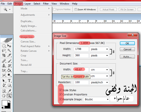Click the white foreground color swatch
The image size is (141, 112).
click(4, 103)
